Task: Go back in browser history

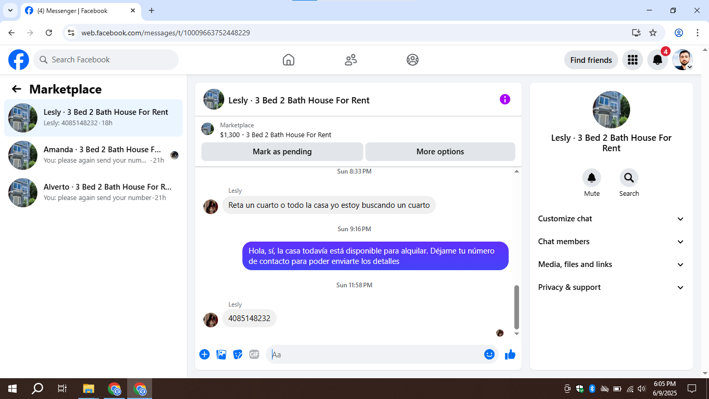Action: tap(11, 33)
